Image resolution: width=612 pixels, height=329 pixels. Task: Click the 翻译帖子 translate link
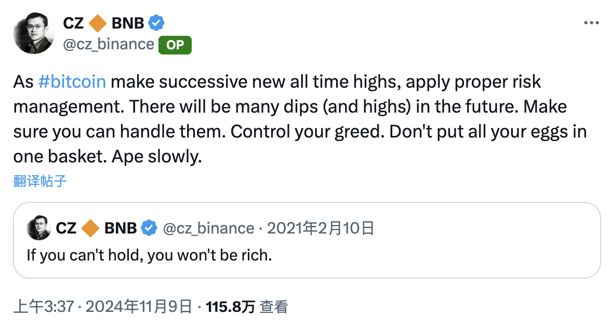pos(40,182)
